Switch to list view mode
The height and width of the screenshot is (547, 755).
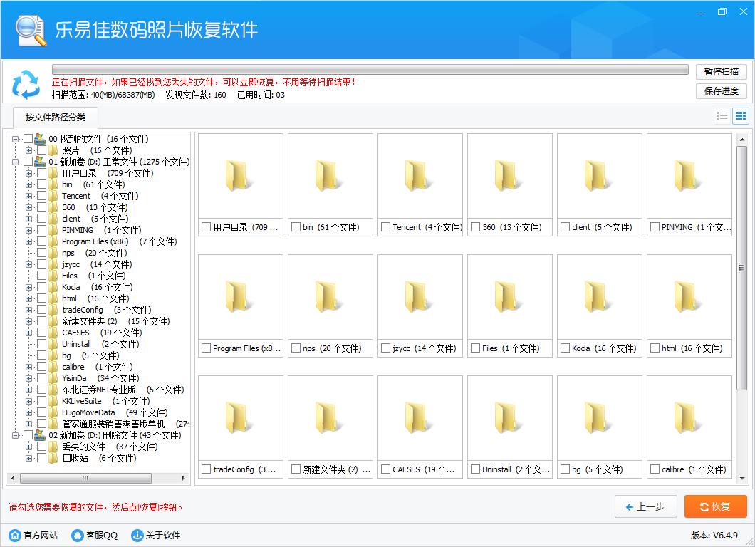pyautogui.click(x=722, y=115)
